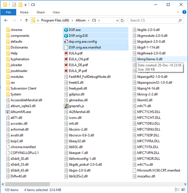Select the components folder

tap(18, 36)
